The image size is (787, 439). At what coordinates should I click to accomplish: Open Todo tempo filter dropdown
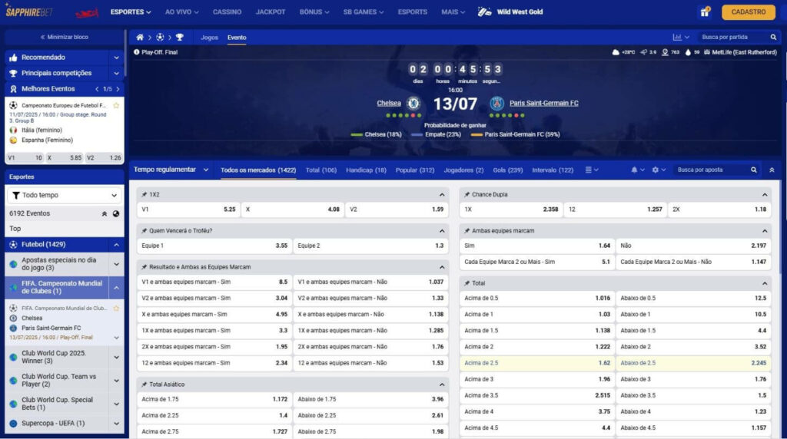(65, 195)
